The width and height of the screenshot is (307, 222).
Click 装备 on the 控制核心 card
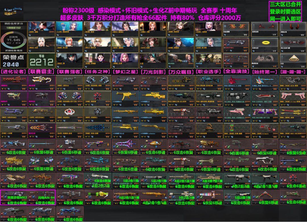pos(107,121)
